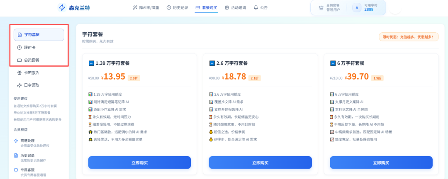Open 会员套餐 in the sidebar
The height and width of the screenshot is (179, 448).
point(39,60)
